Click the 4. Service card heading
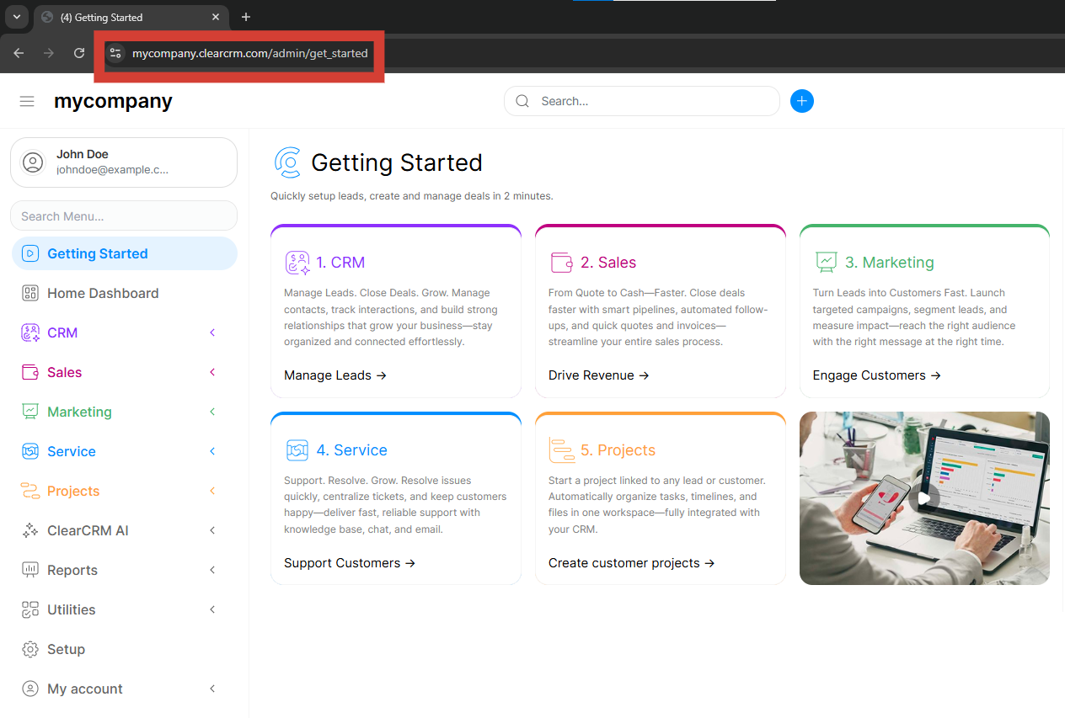1065x718 pixels. click(352, 450)
